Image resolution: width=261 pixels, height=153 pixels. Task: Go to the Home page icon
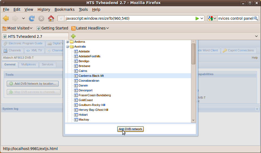coord(51,18)
